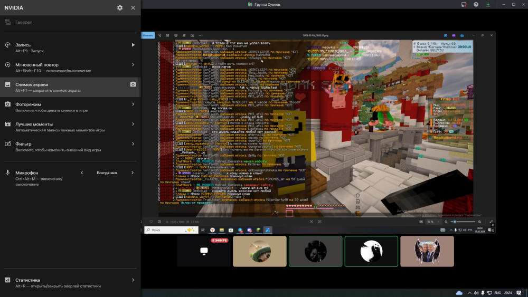
Task: Click info icon below the image
Action: pos(159,222)
